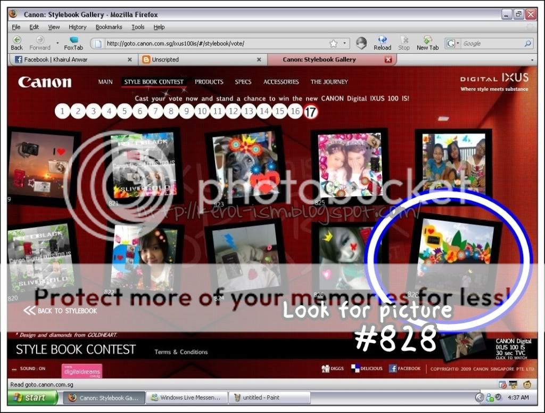
Task: Click the status bar screen-with-checkmark icon
Action: click(x=513, y=384)
